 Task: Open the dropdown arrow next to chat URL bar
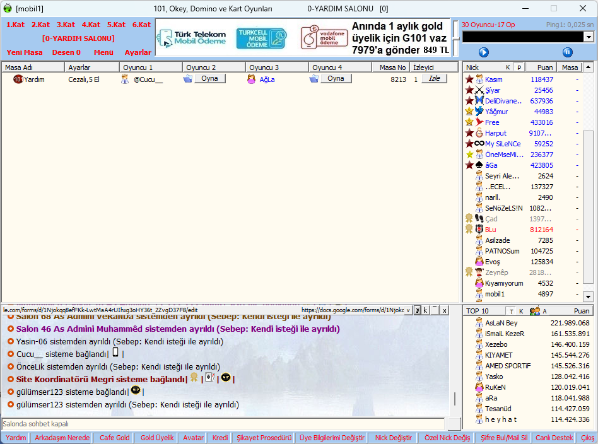coord(407,310)
